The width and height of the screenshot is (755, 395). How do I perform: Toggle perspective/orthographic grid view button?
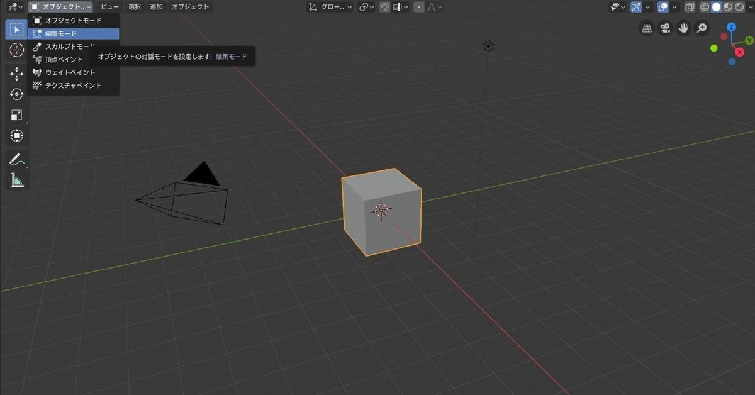tap(646, 28)
